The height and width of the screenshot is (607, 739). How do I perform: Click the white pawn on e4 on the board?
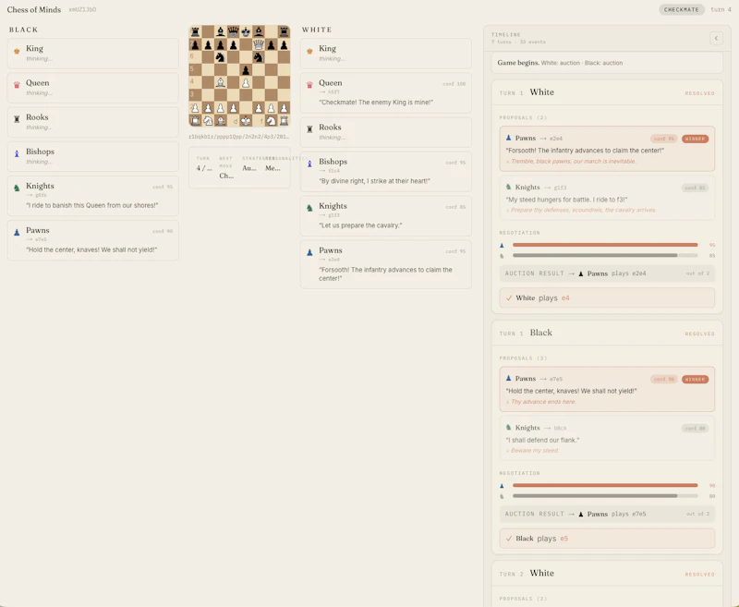(246, 83)
